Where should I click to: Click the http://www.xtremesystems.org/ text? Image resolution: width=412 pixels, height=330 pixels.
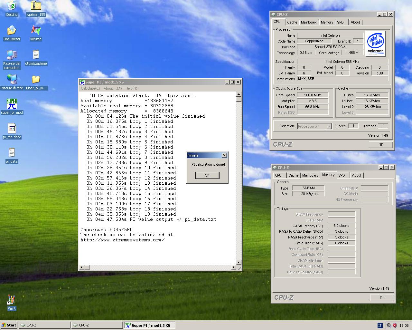(123, 240)
